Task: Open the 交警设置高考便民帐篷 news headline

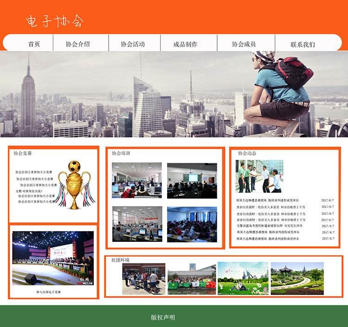Action: pos(269,226)
